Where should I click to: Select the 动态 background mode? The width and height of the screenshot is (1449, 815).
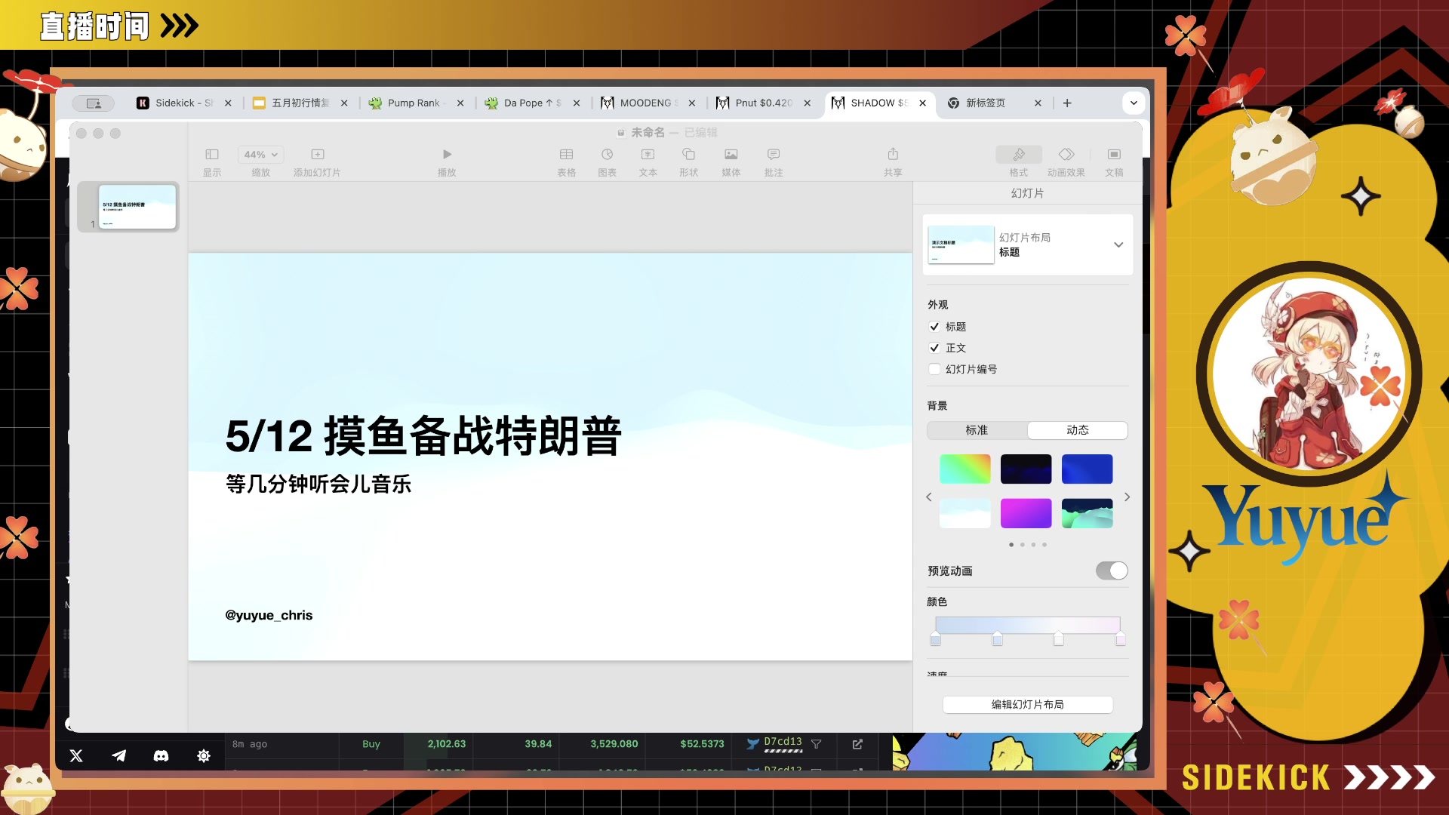(x=1077, y=430)
